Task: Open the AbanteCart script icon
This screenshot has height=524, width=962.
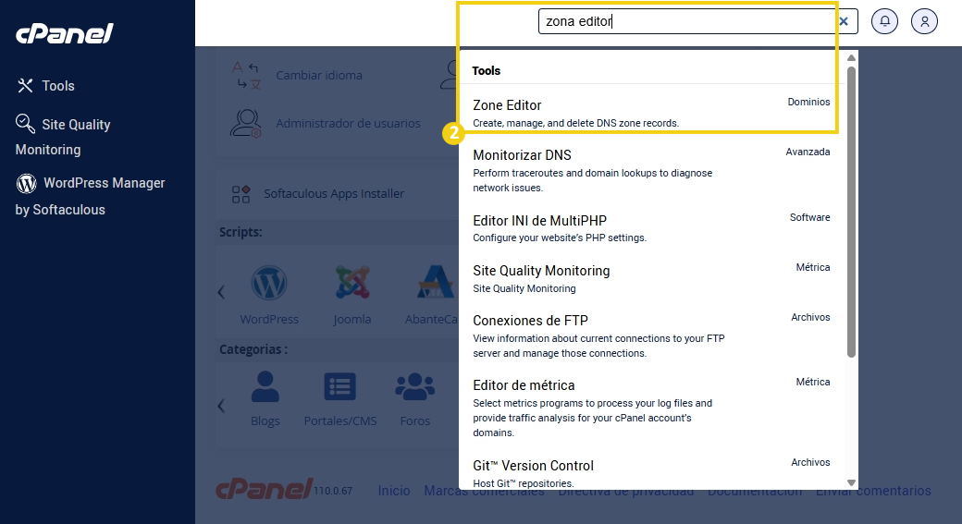Action: click(x=436, y=283)
